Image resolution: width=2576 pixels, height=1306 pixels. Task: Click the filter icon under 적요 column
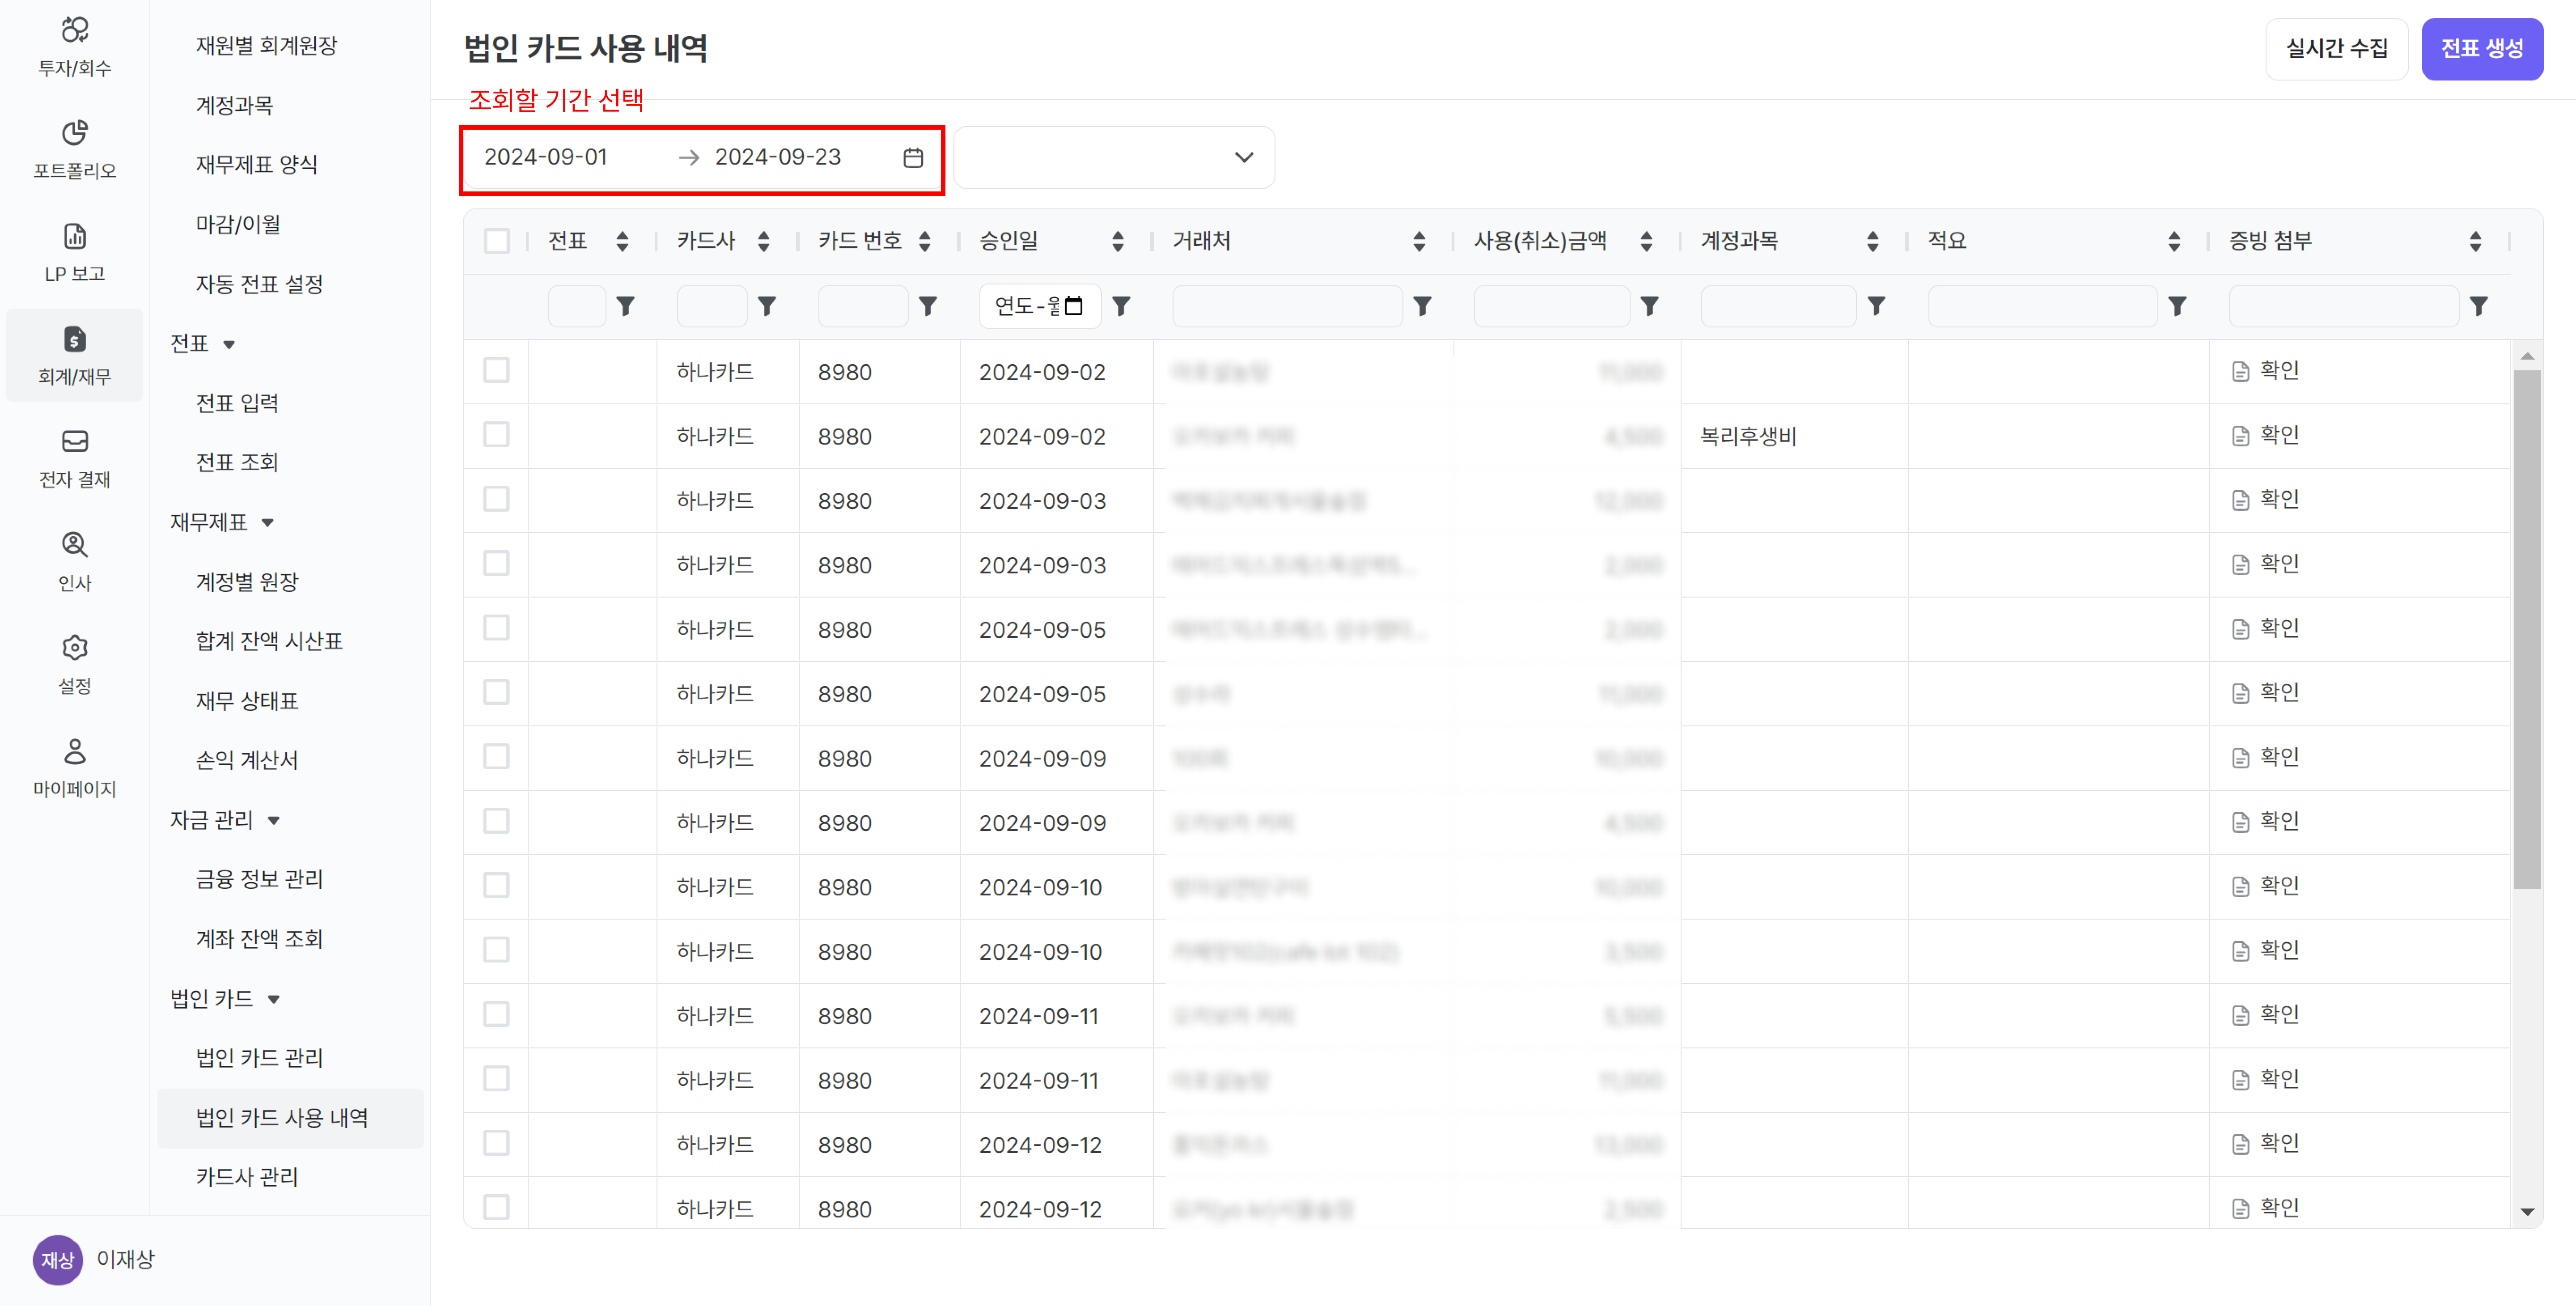pos(2176,306)
